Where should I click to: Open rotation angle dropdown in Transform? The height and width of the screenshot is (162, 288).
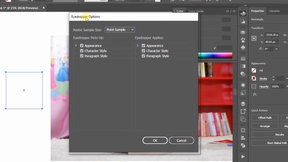click(276, 49)
